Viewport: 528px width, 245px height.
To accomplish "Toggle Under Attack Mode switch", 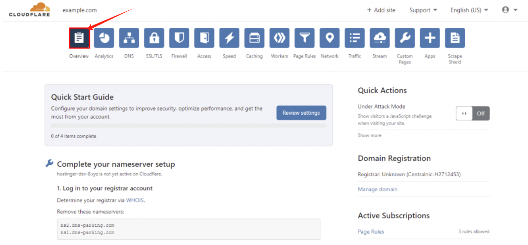I will coord(473,113).
